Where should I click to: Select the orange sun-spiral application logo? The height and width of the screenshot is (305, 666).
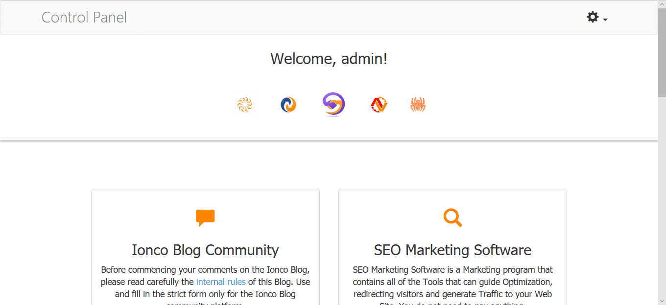click(244, 104)
